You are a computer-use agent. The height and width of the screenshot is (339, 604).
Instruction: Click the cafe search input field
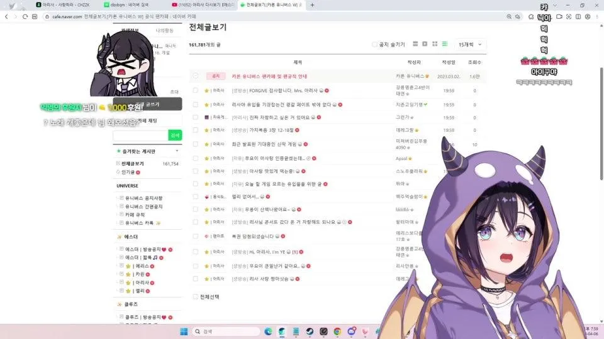[140, 136]
